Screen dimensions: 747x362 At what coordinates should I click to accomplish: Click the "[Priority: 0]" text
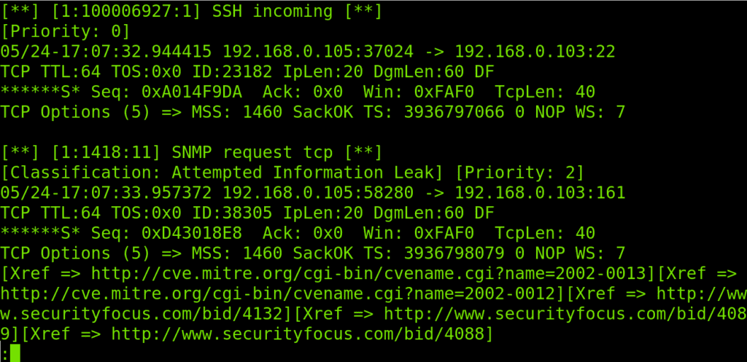tap(66, 32)
